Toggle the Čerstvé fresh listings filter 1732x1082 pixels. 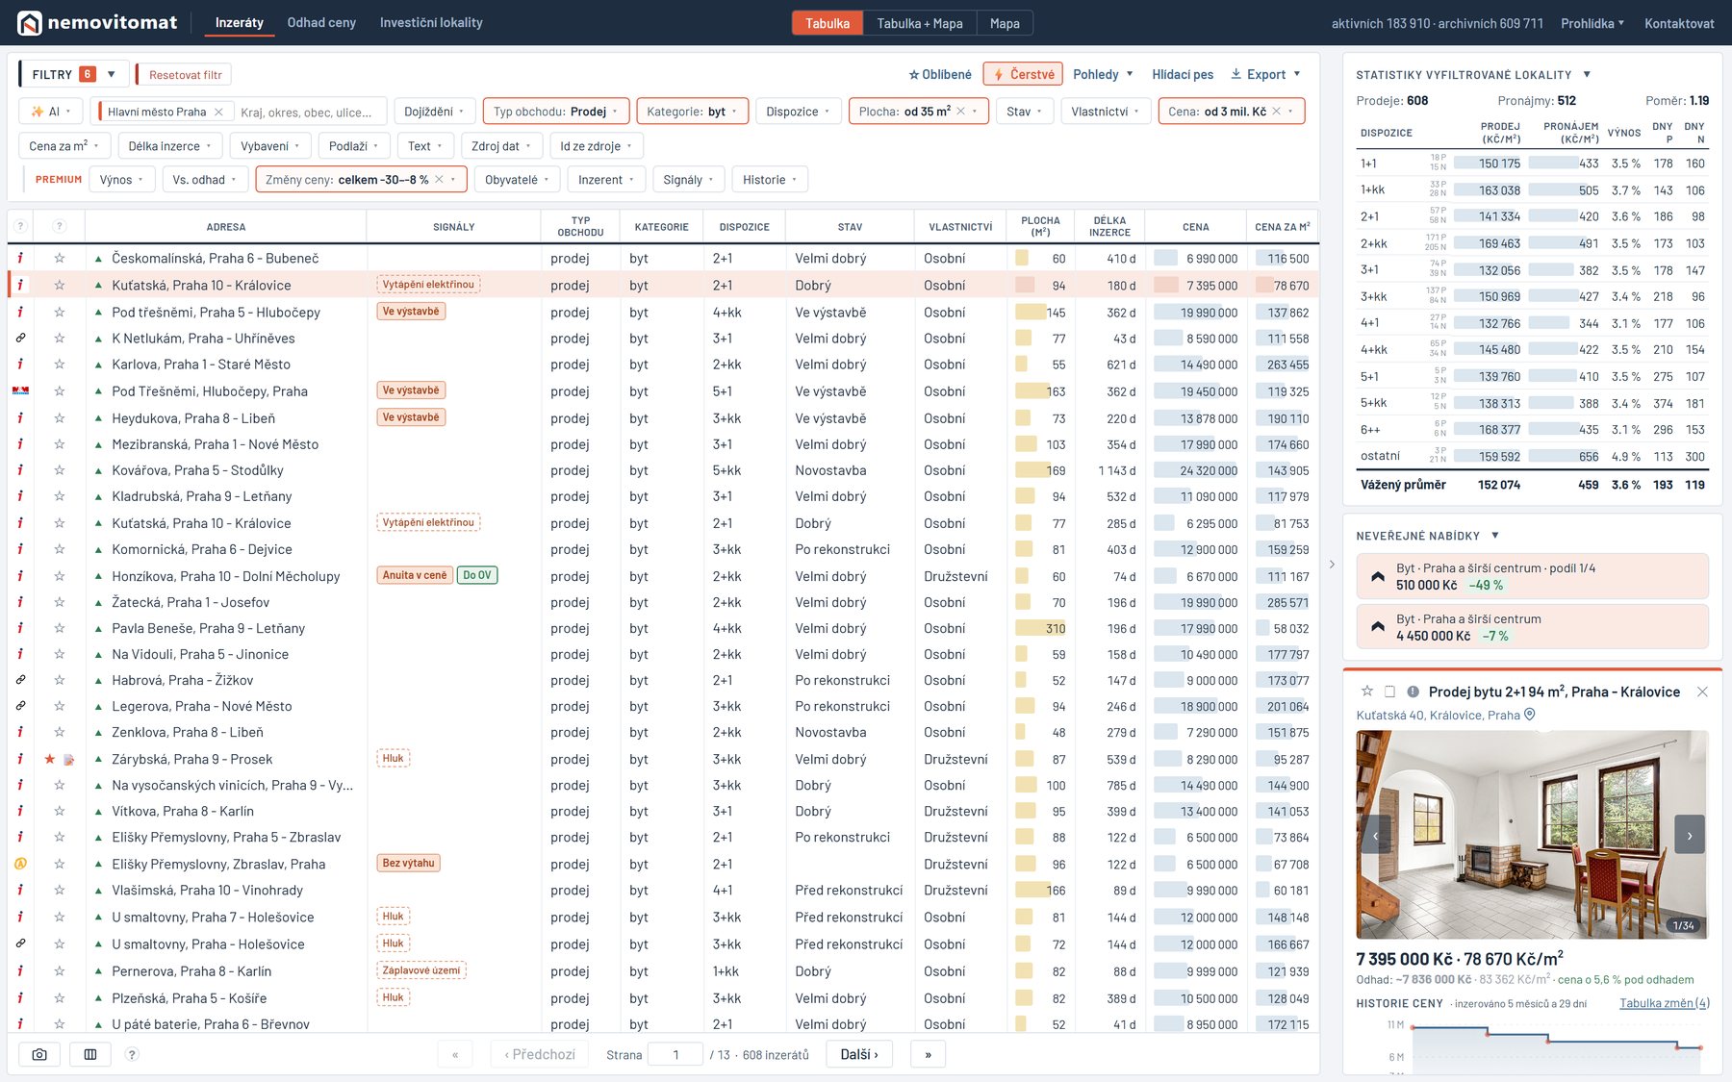pos(1024,74)
